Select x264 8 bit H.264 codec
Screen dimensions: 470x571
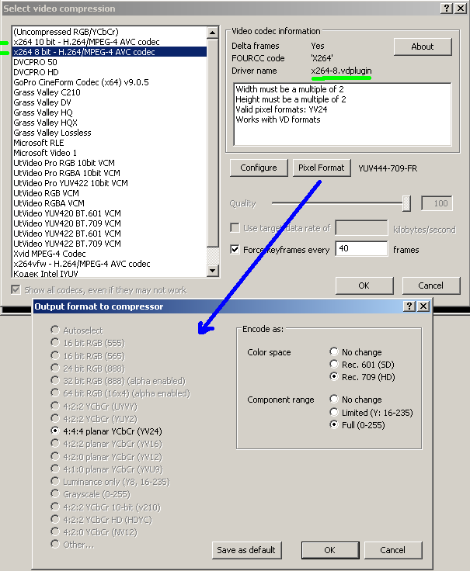[x=110, y=52]
